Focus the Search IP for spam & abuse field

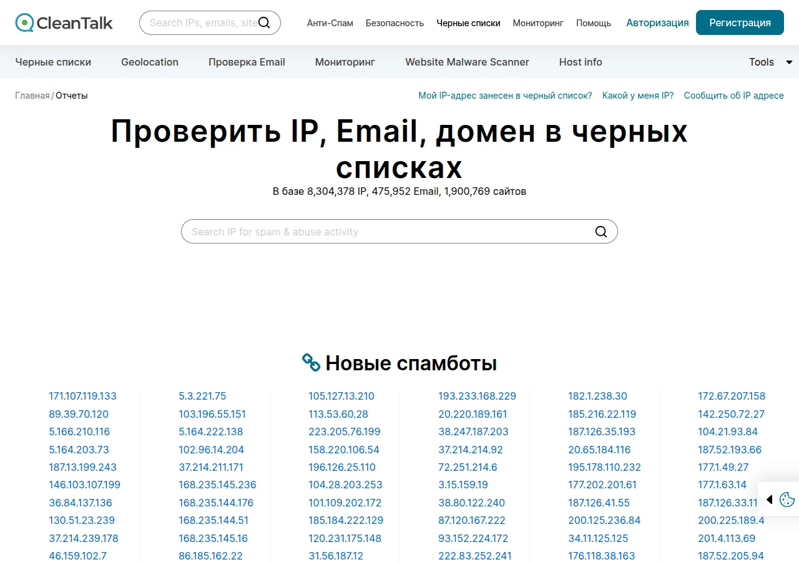click(x=399, y=232)
